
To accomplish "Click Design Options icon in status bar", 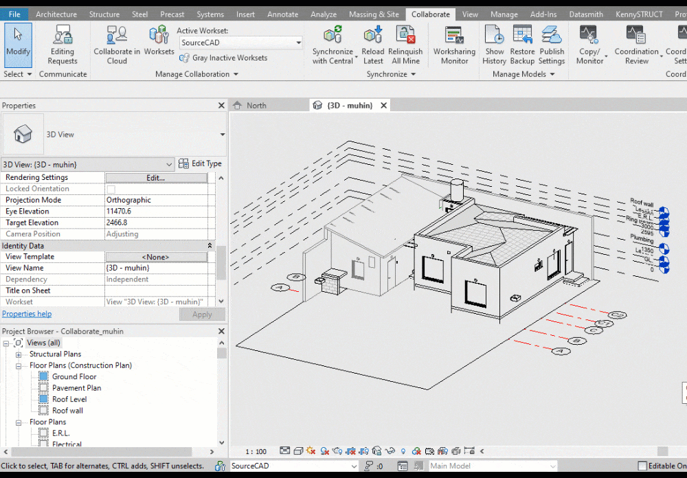I will 402,466.
